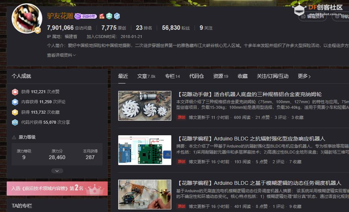
Task: Click the 个人成就 section heading
Action: [x=21, y=76]
